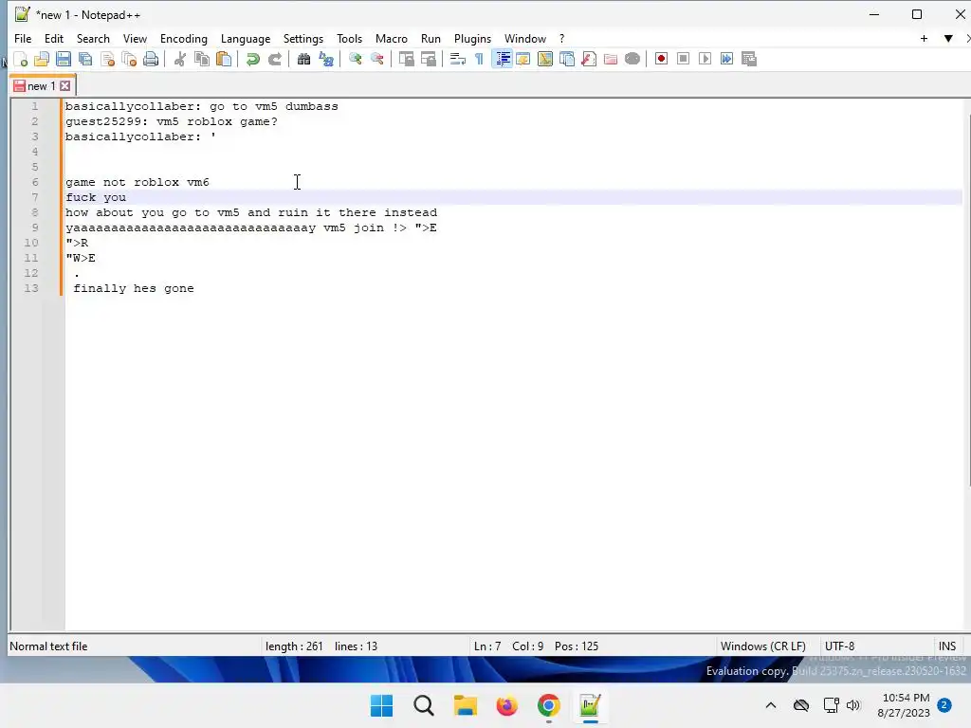
Task: Toggle show all characters pilcrow icon
Action: [479, 59]
